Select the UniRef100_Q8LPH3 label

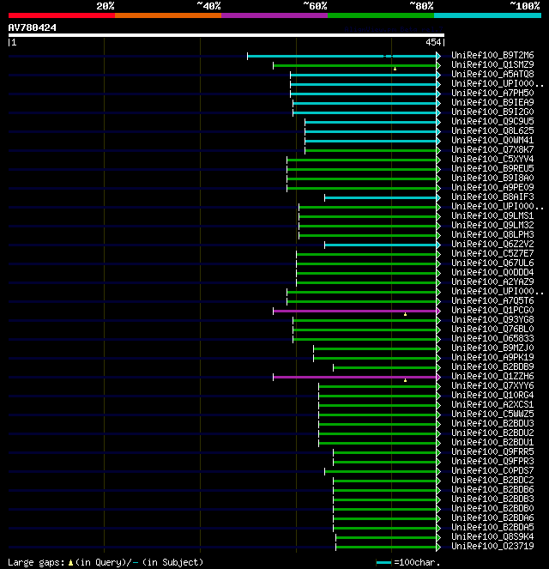click(492, 234)
